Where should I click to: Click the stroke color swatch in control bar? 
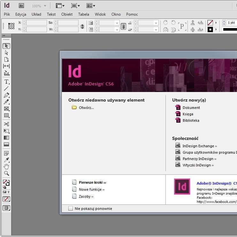click(210, 29)
